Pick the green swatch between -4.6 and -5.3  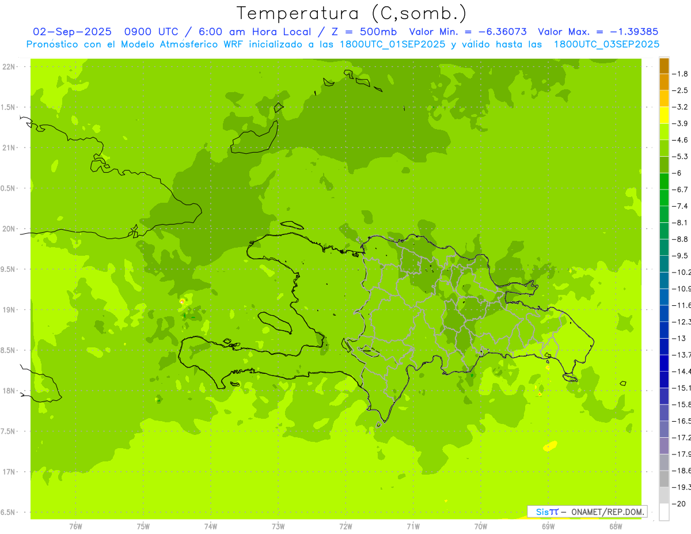pyautogui.click(x=664, y=148)
